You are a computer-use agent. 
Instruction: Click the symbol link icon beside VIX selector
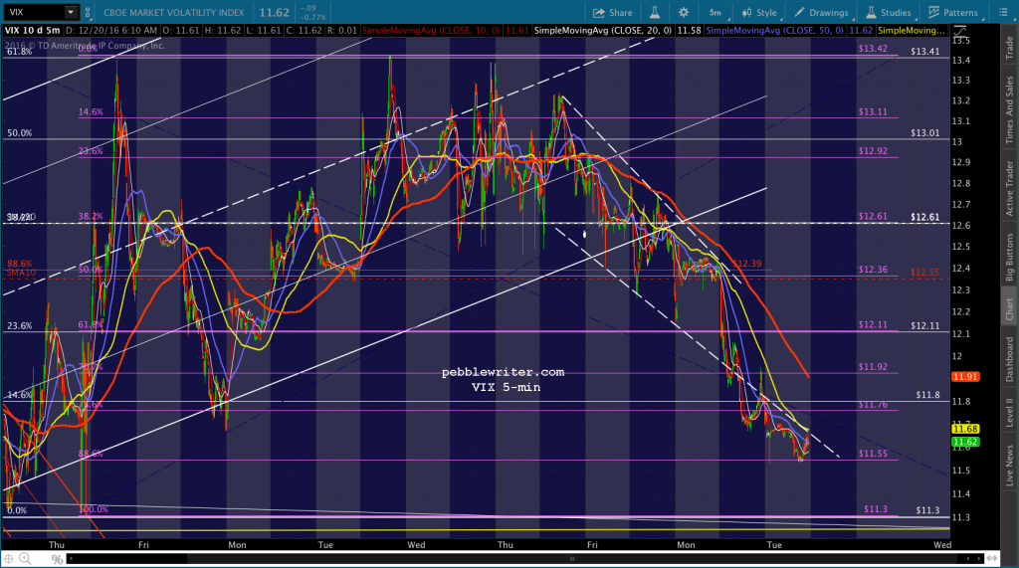point(88,12)
